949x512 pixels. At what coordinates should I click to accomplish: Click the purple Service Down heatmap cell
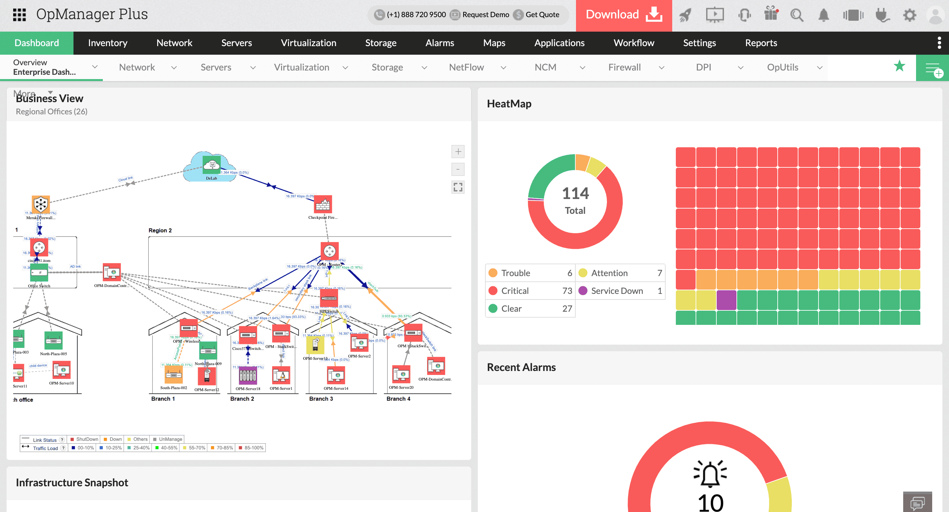coord(727,300)
